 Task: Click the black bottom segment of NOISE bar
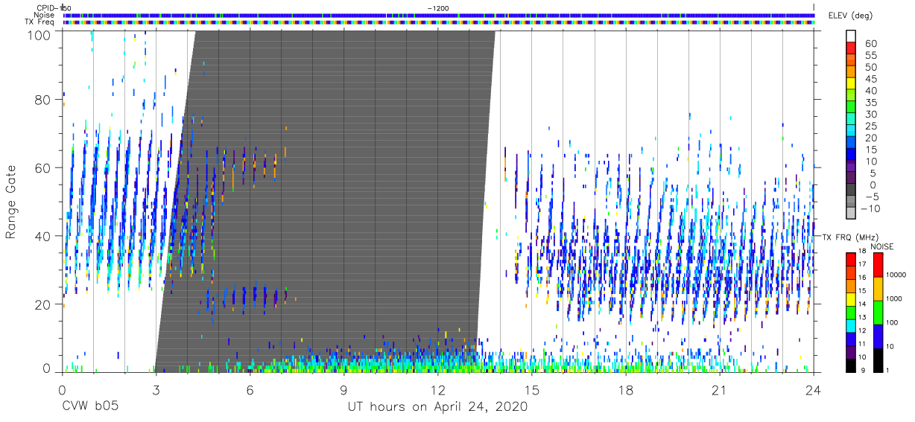pos(878,359)
